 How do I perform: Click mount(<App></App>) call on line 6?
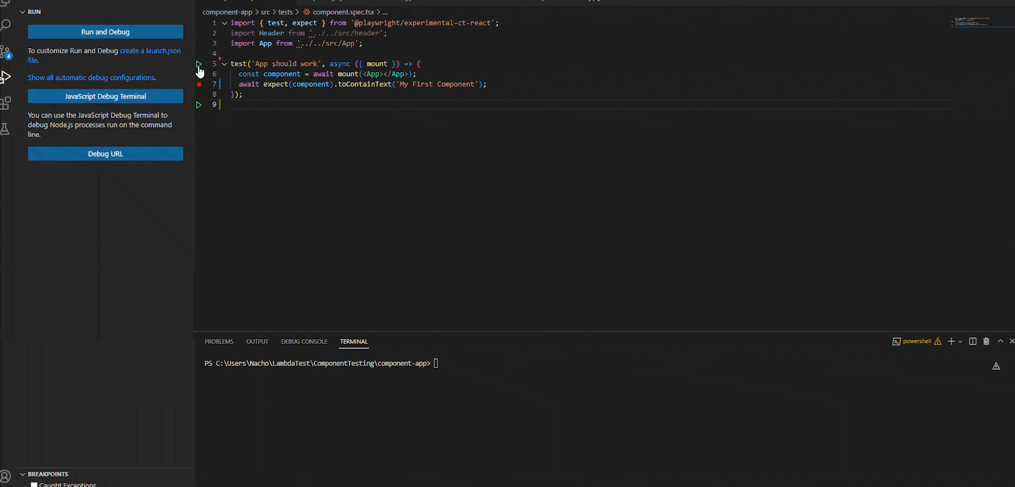click(375, 74)
